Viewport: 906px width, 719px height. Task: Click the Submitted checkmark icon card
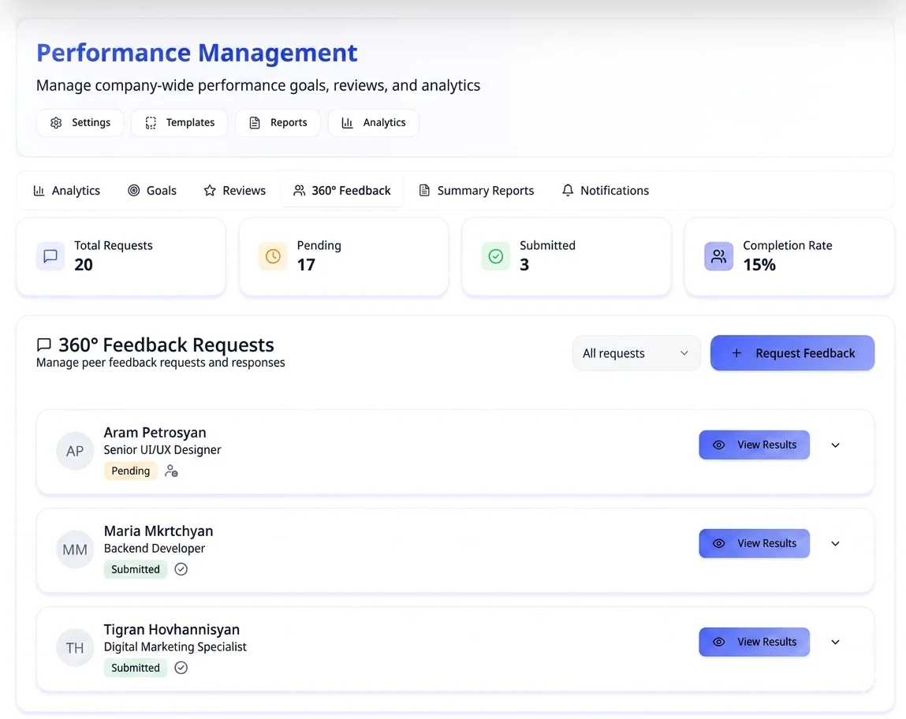point(496,256)
